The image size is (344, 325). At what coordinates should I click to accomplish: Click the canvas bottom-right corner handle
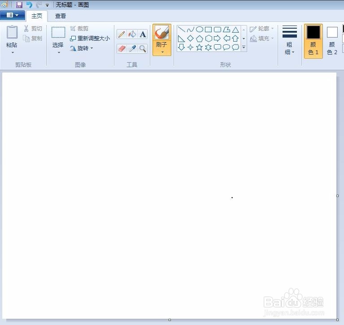pos(337,320)
